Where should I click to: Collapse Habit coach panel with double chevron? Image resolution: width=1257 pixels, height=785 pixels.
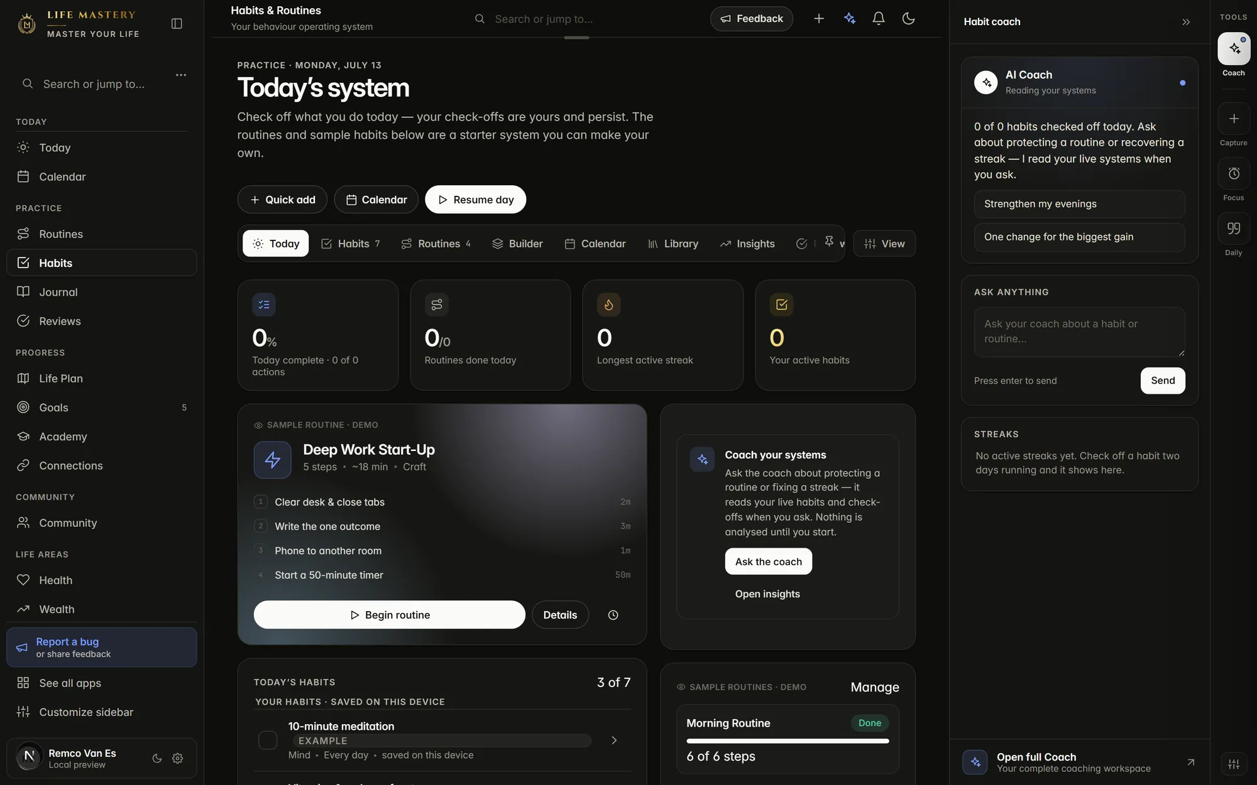[x=1186, y=22]
